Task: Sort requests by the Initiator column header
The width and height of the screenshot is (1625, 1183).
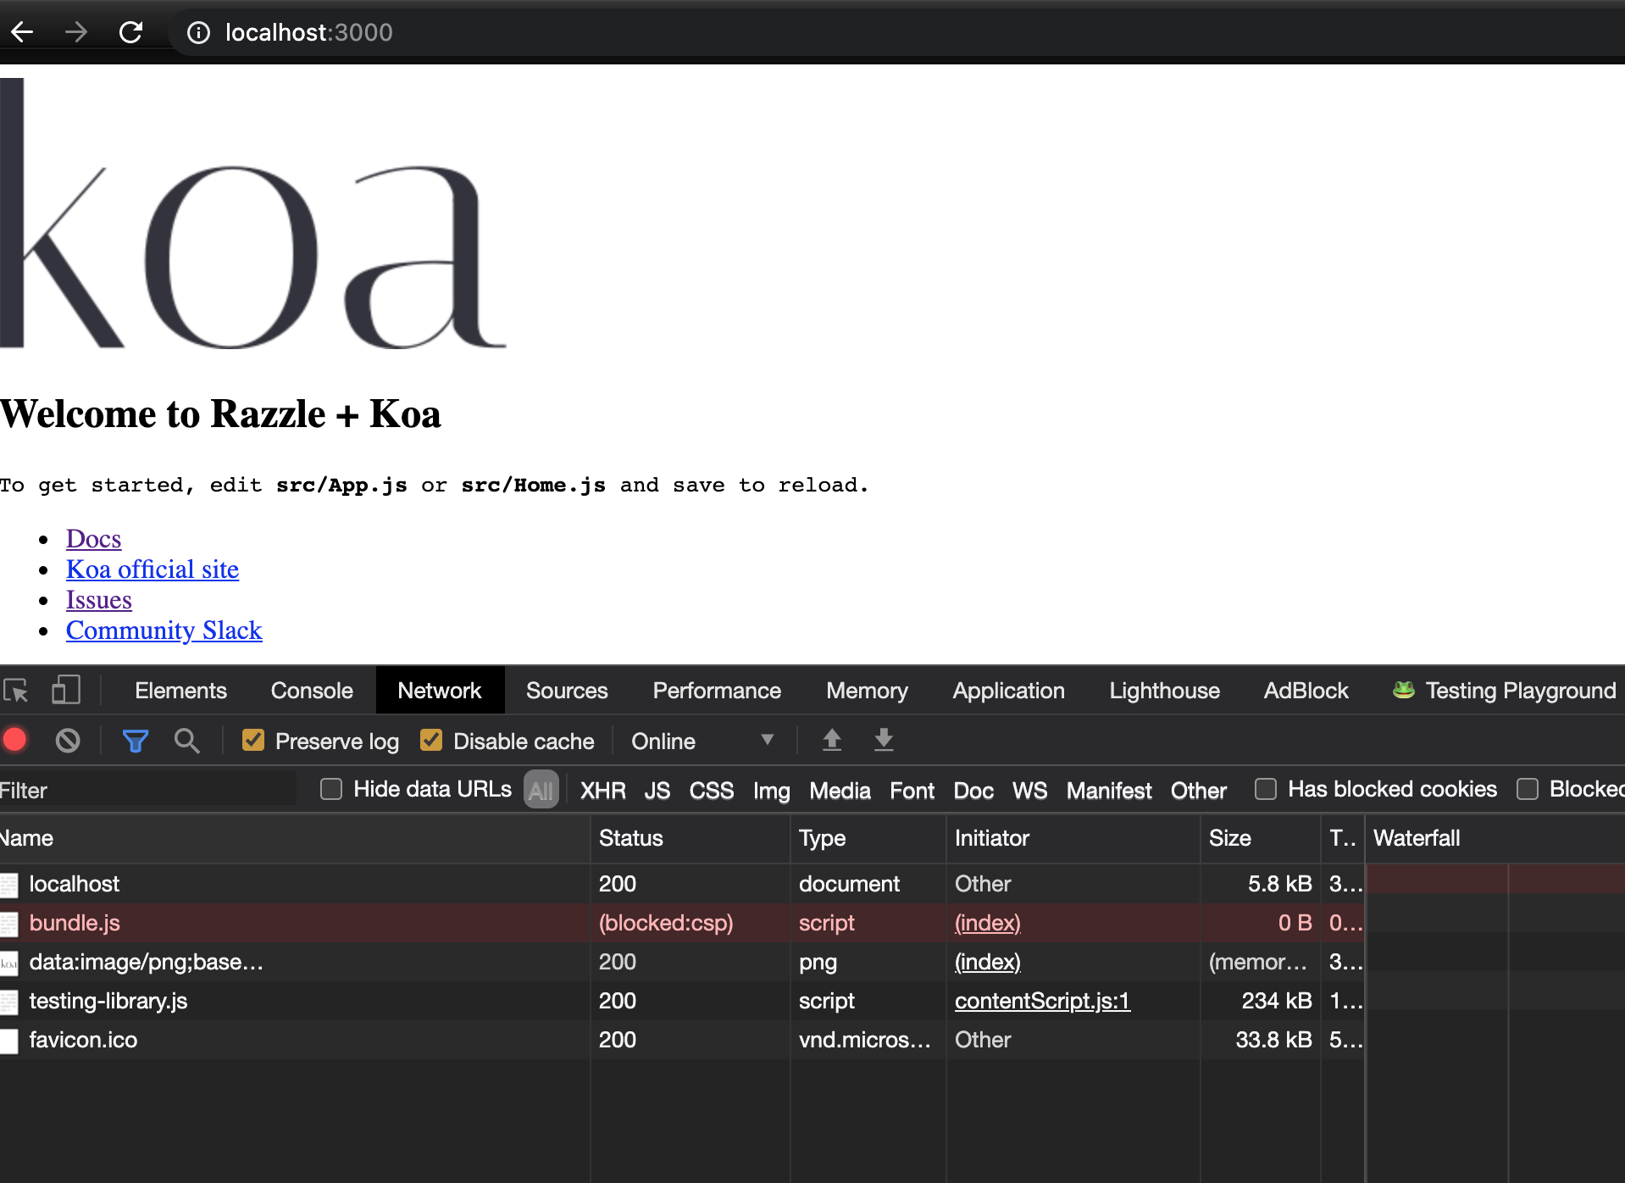Action: [1073, 838]
